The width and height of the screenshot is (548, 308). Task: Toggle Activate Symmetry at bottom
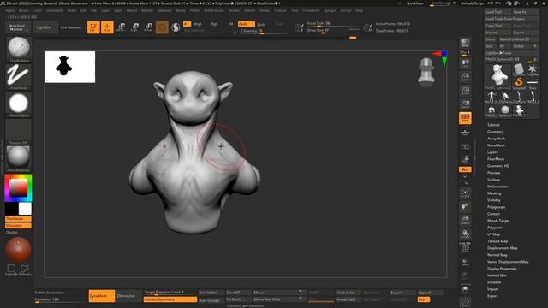coord(170,299)
